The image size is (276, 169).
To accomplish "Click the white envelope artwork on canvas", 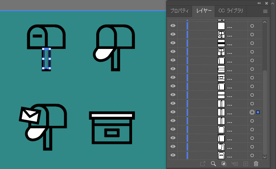I will pos(30,115).
